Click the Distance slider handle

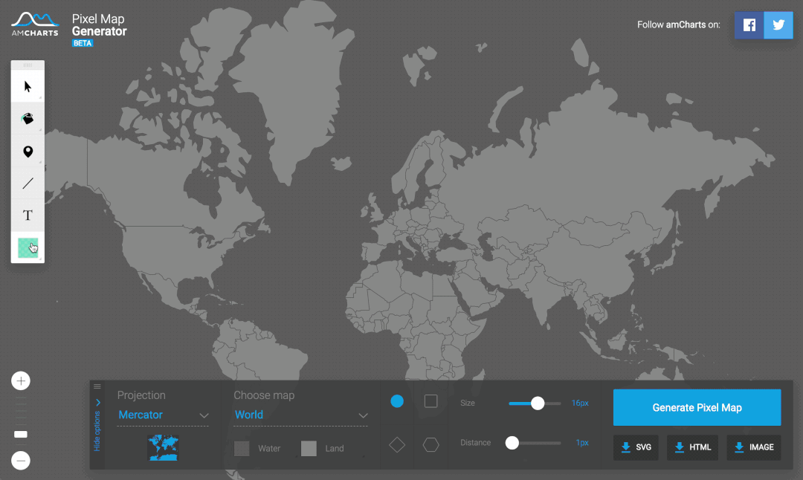pyautogui.click(x=512, y=443)
